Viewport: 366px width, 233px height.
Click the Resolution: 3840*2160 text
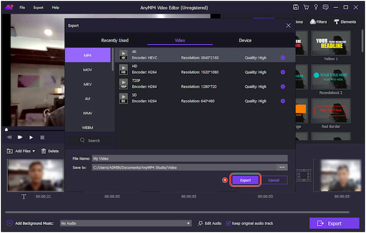[x=200, y=58]
